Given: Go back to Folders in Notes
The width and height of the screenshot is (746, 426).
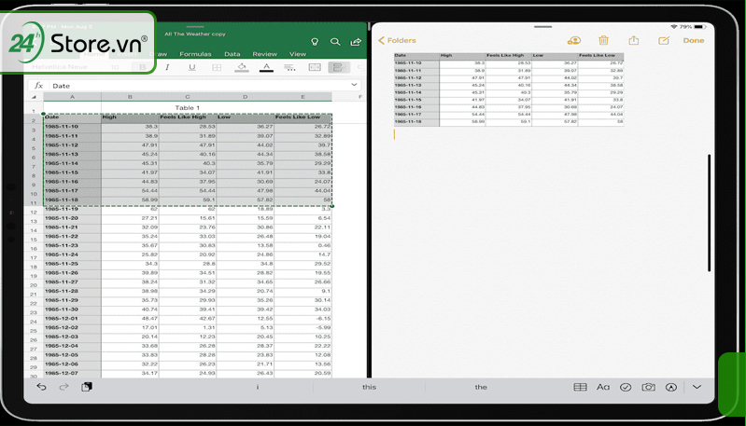Looking at the screenshot, I should point(397,40).
